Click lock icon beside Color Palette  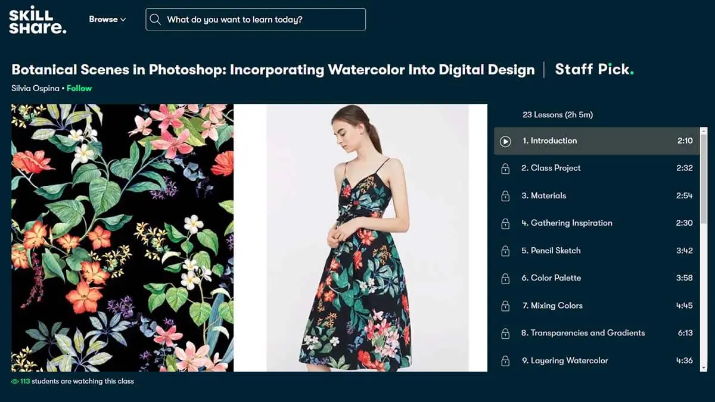pos(505,278)
